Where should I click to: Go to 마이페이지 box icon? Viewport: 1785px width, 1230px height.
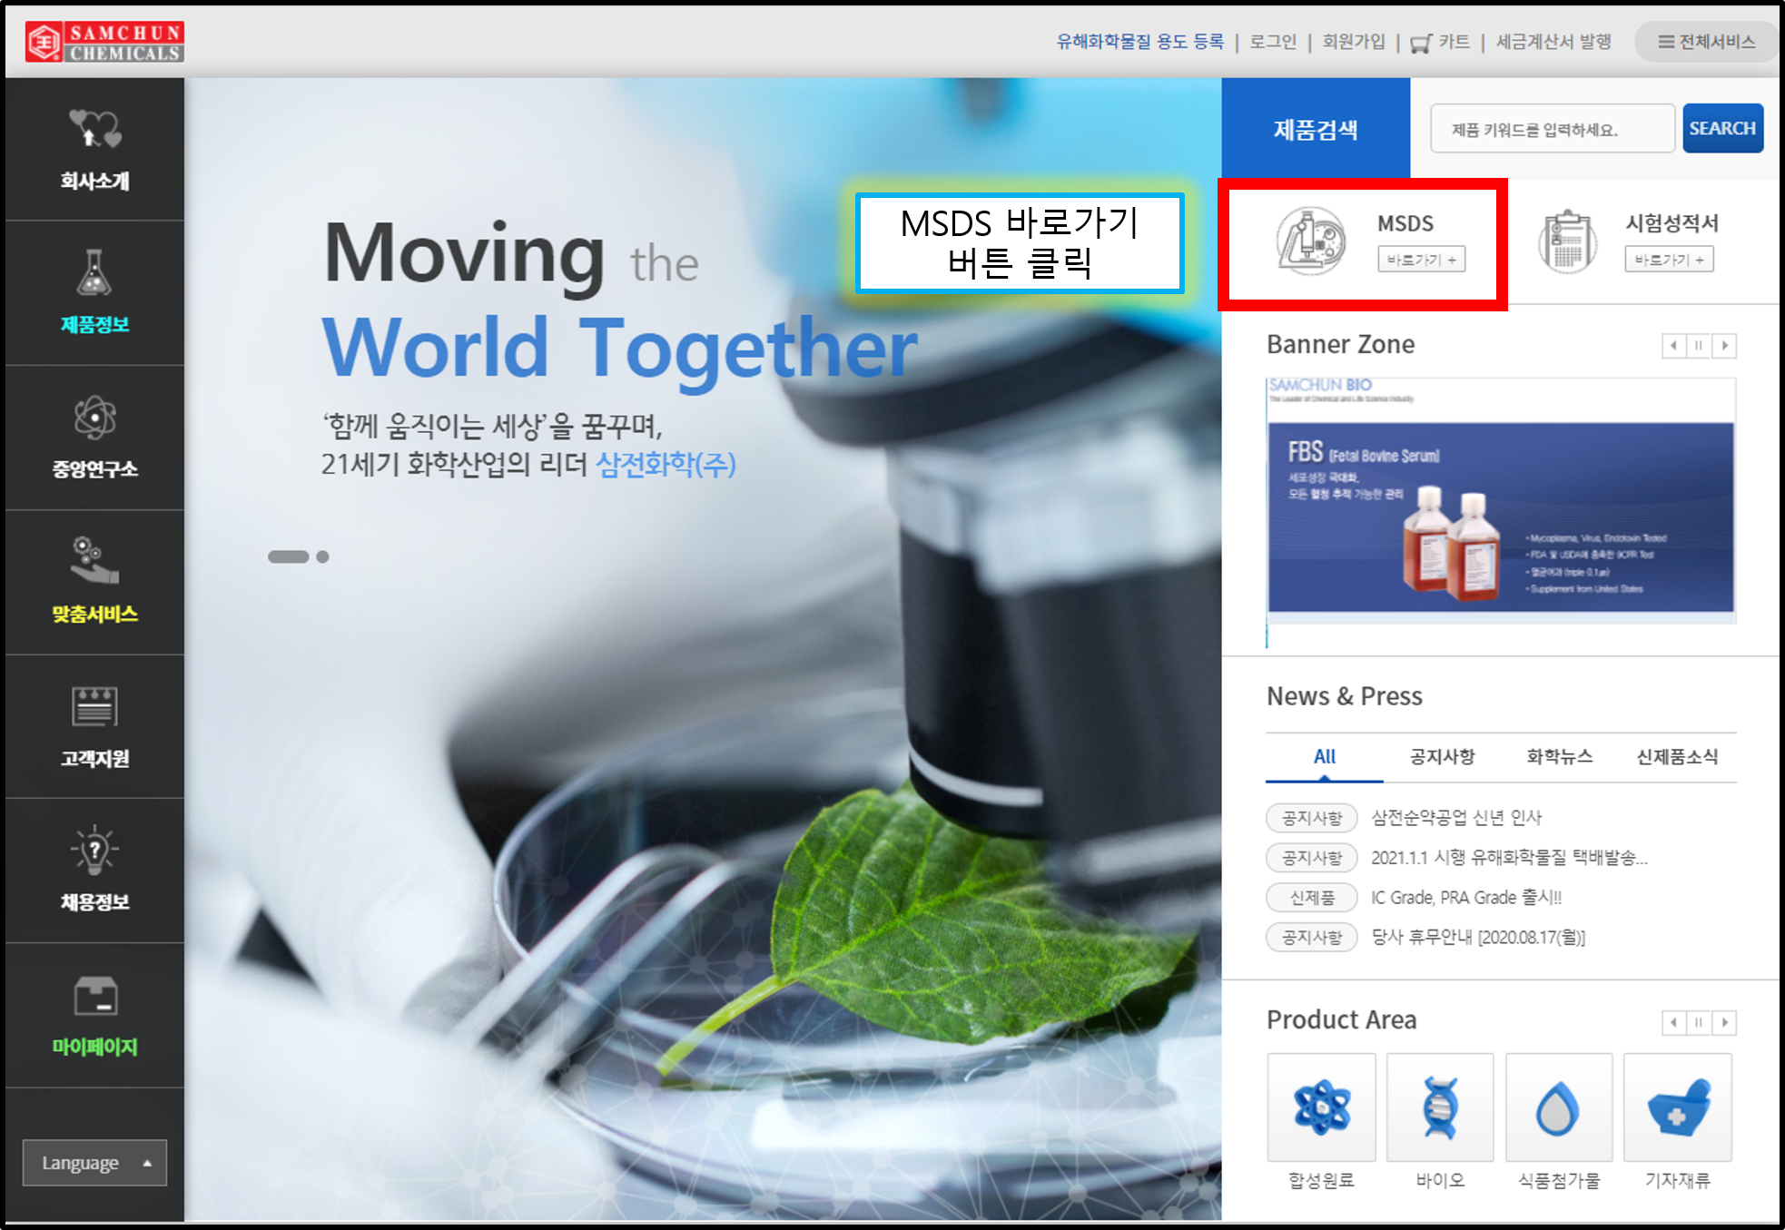coord(94,996)
